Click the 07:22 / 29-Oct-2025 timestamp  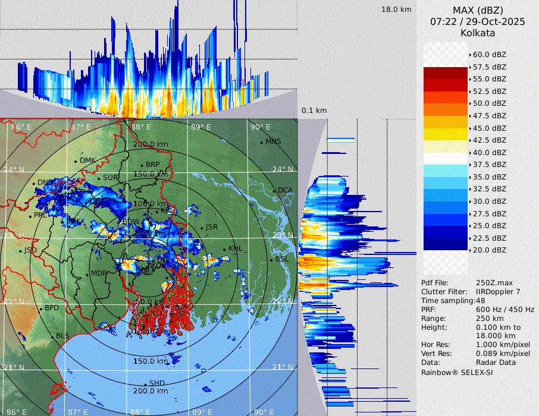477,21
